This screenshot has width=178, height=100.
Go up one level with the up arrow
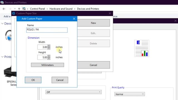click(x=19, y=9)
